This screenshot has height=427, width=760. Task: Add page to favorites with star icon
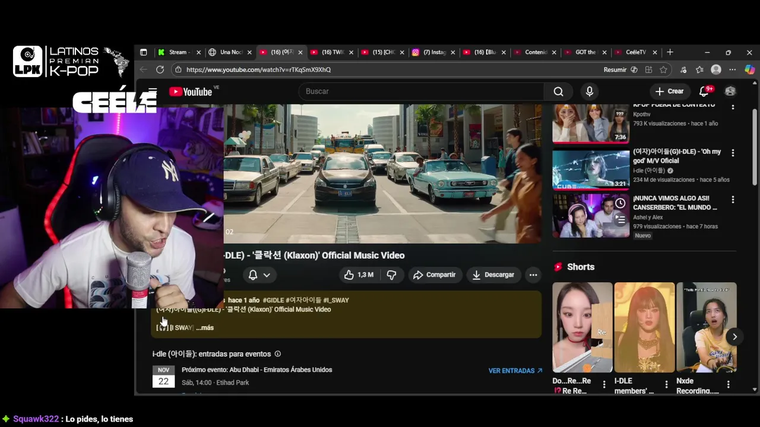pyautogui.click(x=663, y=69)
